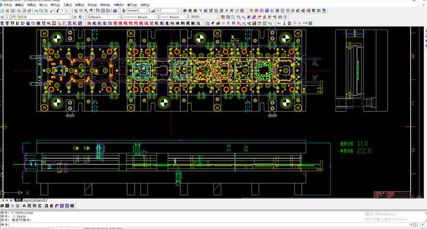The image size is (427, 229).
Task: Toggle the 2+3 button in toolbar
Action: pyautogui.click(x=305, y=23)
